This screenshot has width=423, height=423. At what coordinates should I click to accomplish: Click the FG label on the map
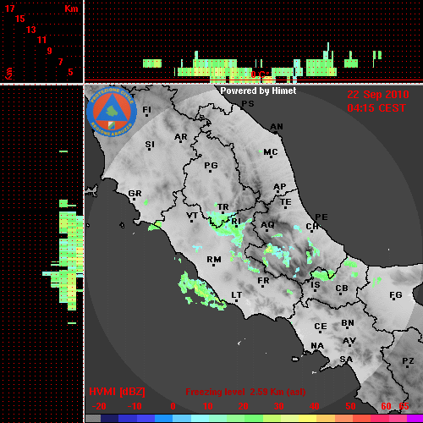pyautogui.click(x=396, y=295)
